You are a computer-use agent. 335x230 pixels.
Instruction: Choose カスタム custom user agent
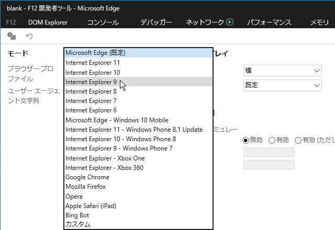(x=138, y=224)
